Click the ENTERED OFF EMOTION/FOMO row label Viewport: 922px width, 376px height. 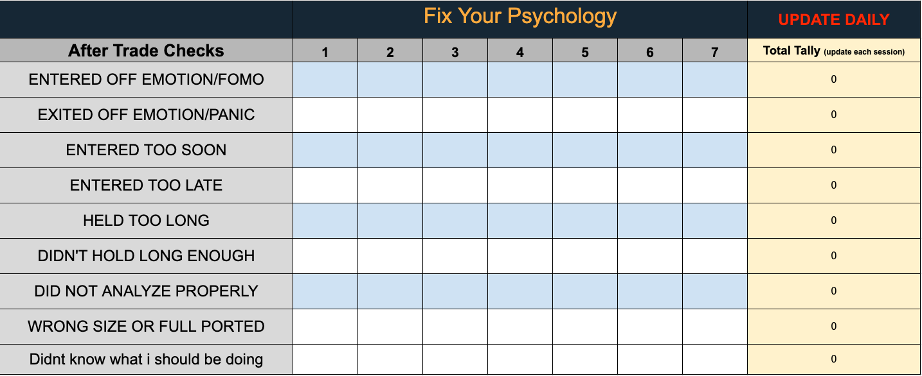(146, 80)
